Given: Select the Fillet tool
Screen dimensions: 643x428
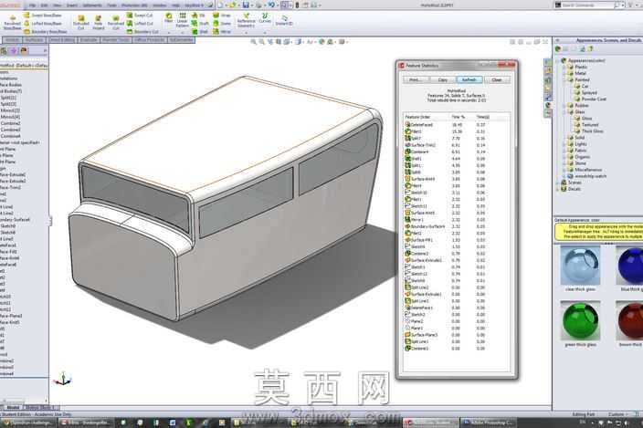Looking at the screenshot, I should click(x=169, y=18).
